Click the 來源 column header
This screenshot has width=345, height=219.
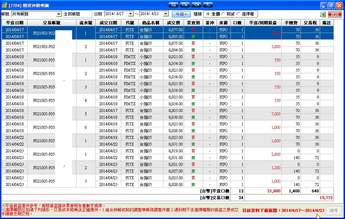pyautogui.click(x=223, y=23)
